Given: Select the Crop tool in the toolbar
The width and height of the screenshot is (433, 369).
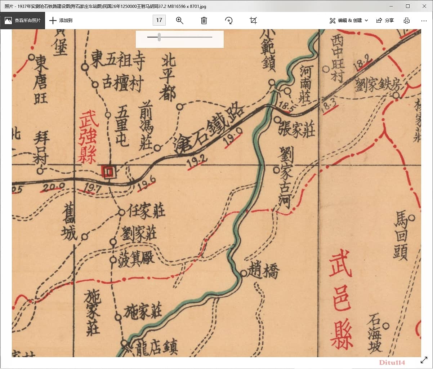Looking at the screenshot, I should click(253, 21).
